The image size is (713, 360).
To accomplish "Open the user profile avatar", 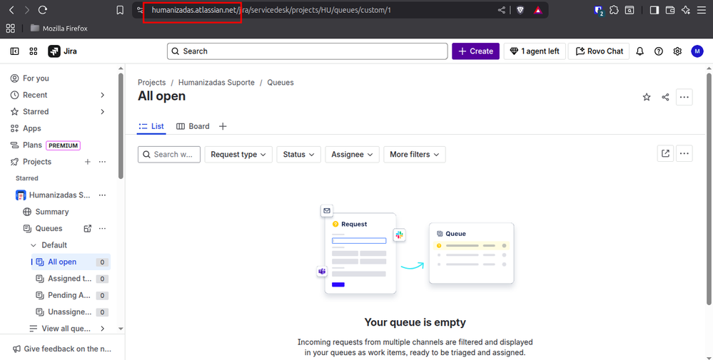I will [x=697, y=51].
